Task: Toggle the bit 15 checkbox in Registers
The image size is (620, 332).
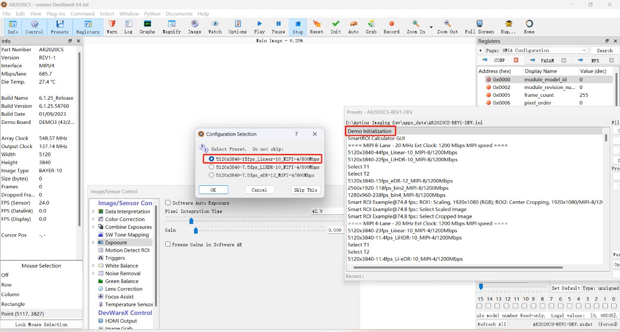Action: click(480, 306)
